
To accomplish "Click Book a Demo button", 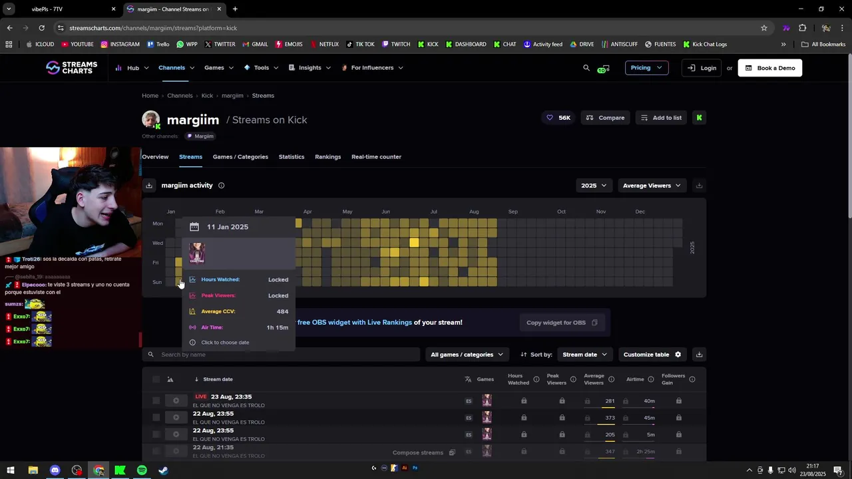I will click(x=770, y=68).
